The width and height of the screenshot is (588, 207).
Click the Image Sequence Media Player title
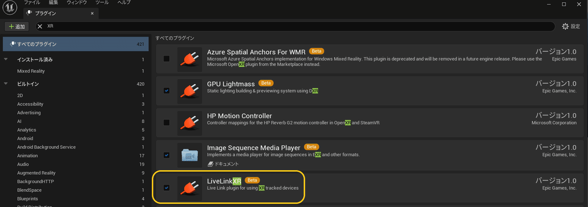pyautogui.click(x=253, y=147)
